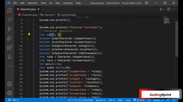Open the Help menu
This screenshot has width=183, height=102.
click(78, 3)
